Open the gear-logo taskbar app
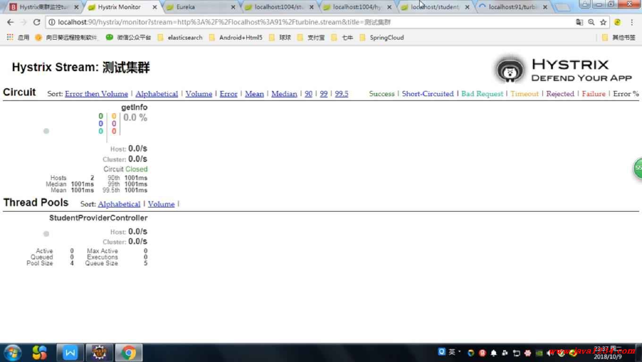This screenshot has height=362, width=642. 99,353
